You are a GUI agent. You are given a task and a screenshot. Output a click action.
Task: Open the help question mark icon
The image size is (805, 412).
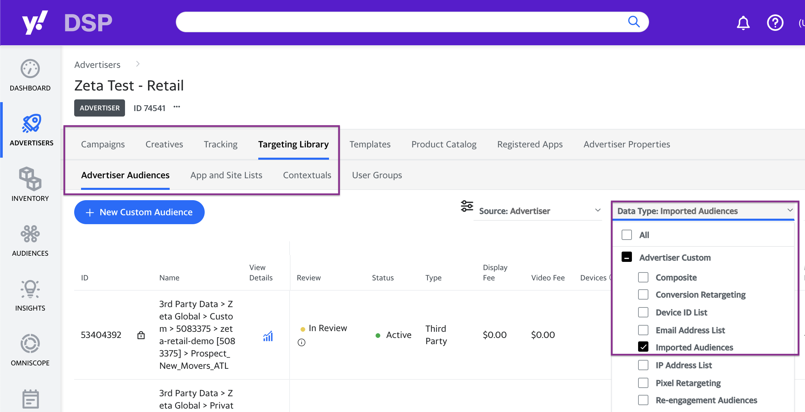pos(775,23)
